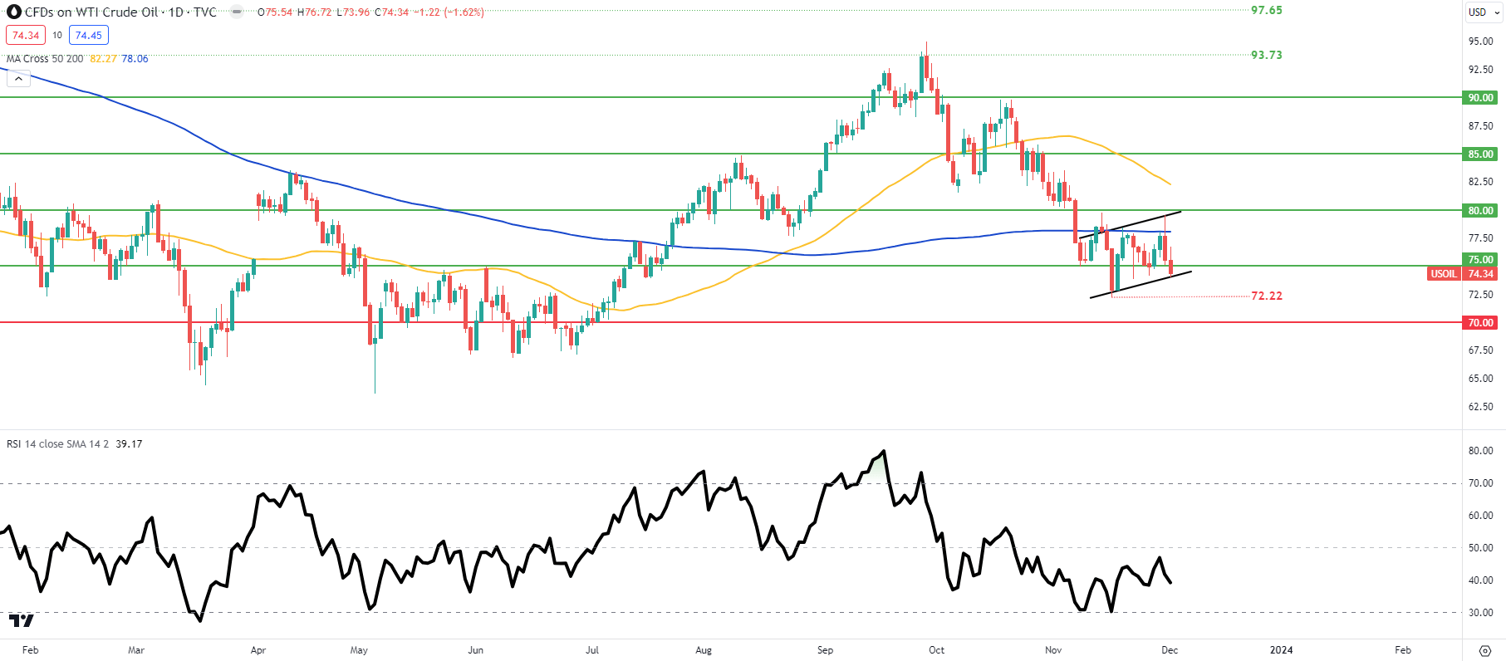
Task: Click the Jun label on time axis
Action: [x=476, y=650]
